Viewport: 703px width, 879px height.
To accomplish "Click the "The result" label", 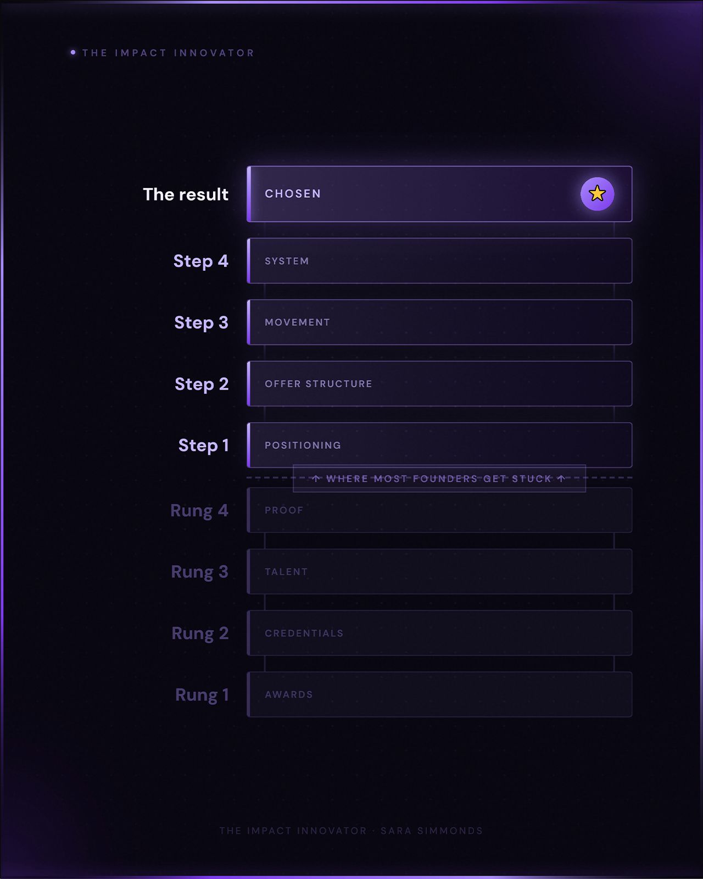I will click(186, 194).
